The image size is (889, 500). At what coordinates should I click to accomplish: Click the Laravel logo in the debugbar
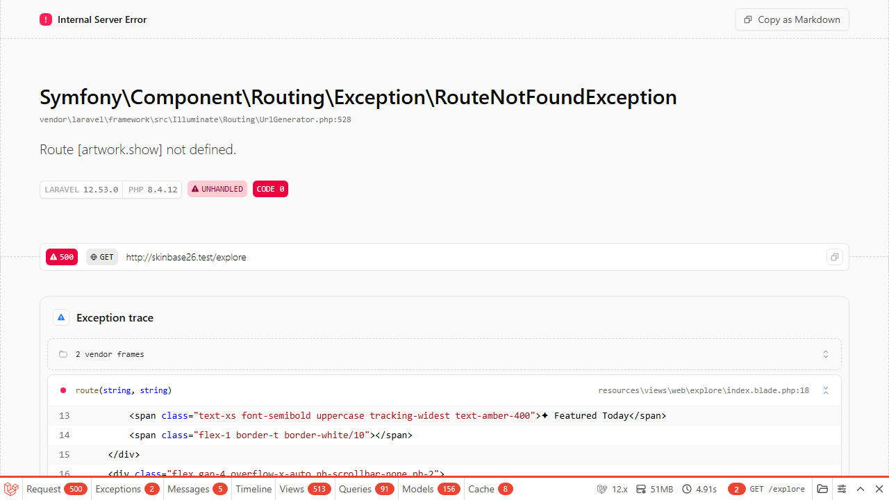(x=11, y=489)
